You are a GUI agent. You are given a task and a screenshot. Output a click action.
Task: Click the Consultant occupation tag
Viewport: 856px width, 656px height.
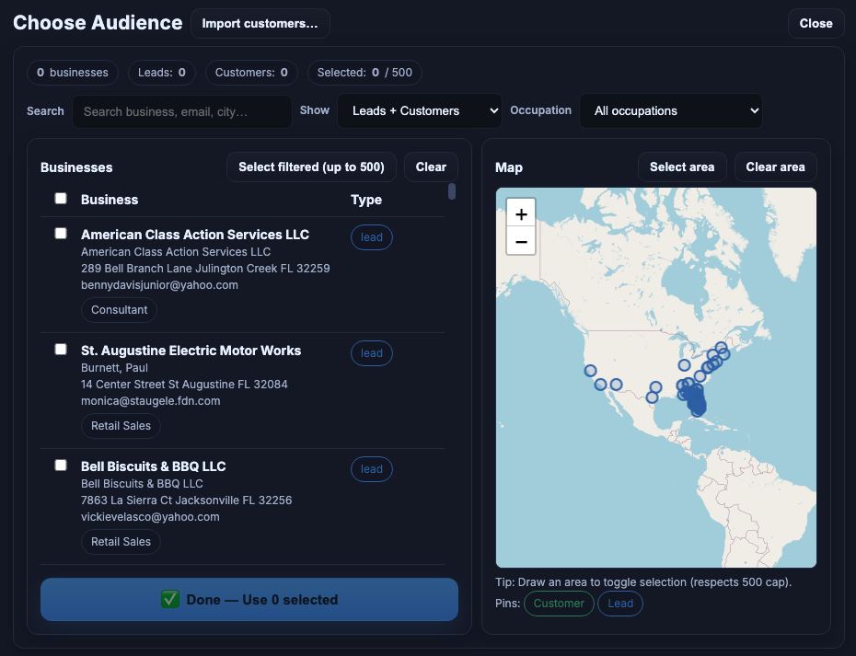click(x=119, y=310)
